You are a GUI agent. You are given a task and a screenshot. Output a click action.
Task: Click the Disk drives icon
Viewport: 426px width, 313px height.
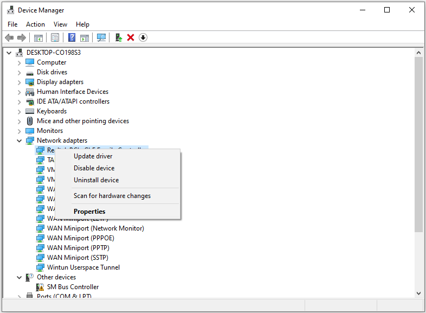point(30,73)
